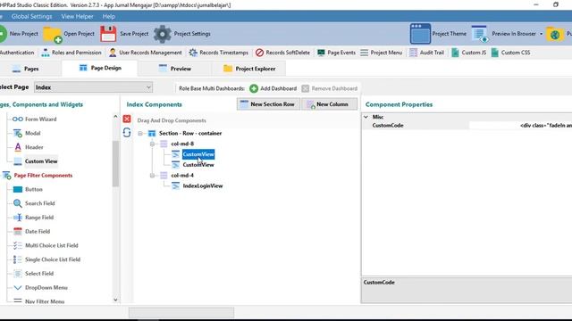Screen dimensions: 572x321
Task: Click Page Filter Components heading
Action: click(43, 176)
